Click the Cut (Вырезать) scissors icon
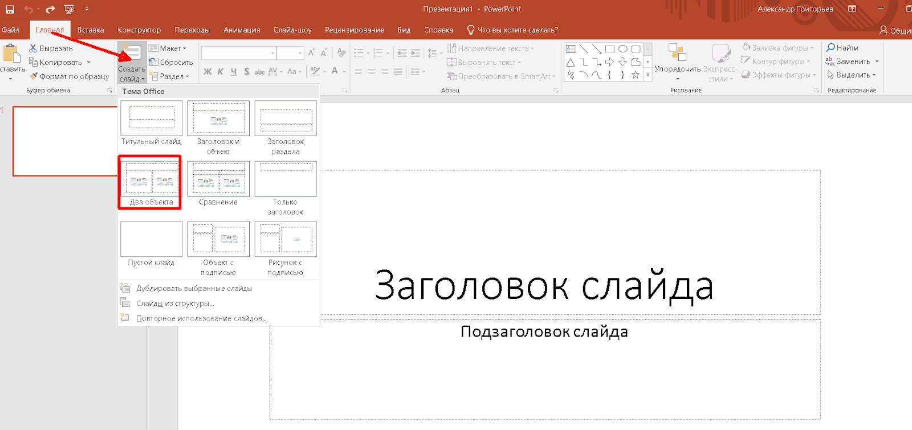 coord(33,48)
